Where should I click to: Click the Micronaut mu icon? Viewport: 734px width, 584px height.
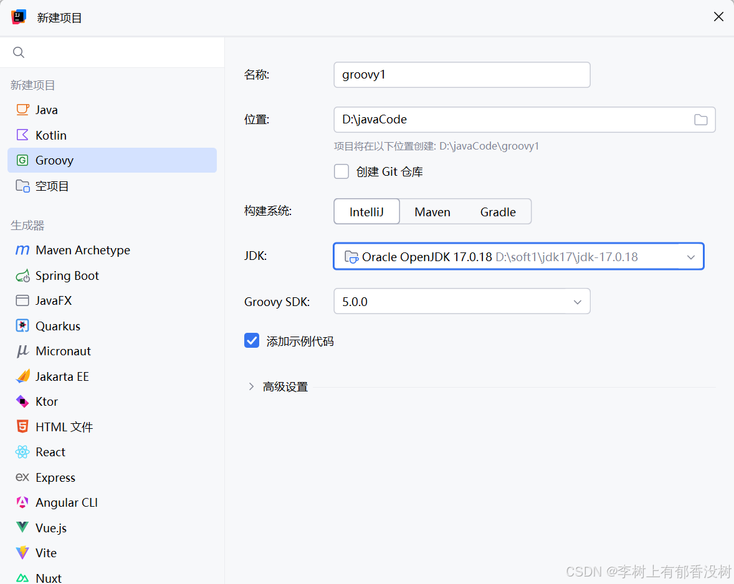(22, 352)
